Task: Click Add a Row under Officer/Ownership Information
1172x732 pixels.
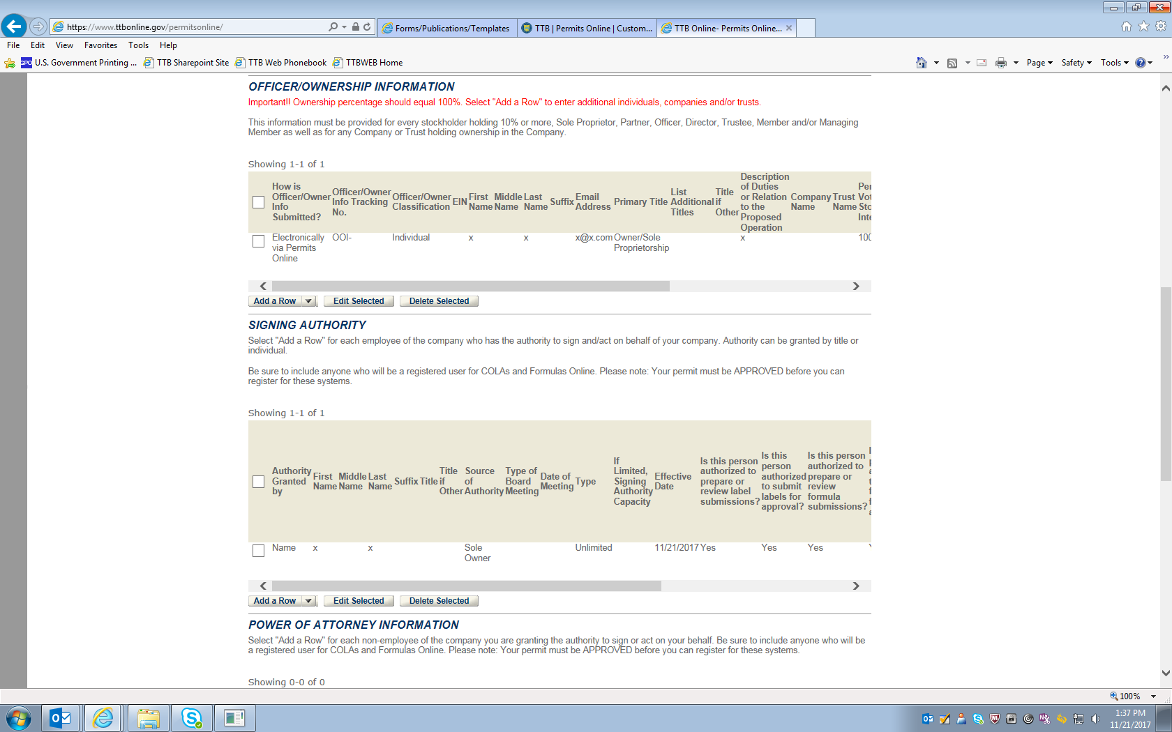Action: click(x=276, y=301)
